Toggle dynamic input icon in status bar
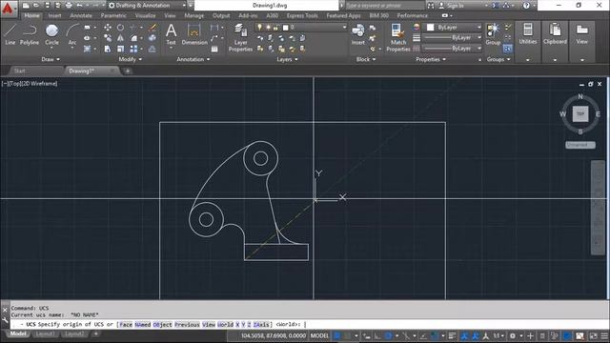The height and width of the screenshot is (343, 610). [366, 336]
